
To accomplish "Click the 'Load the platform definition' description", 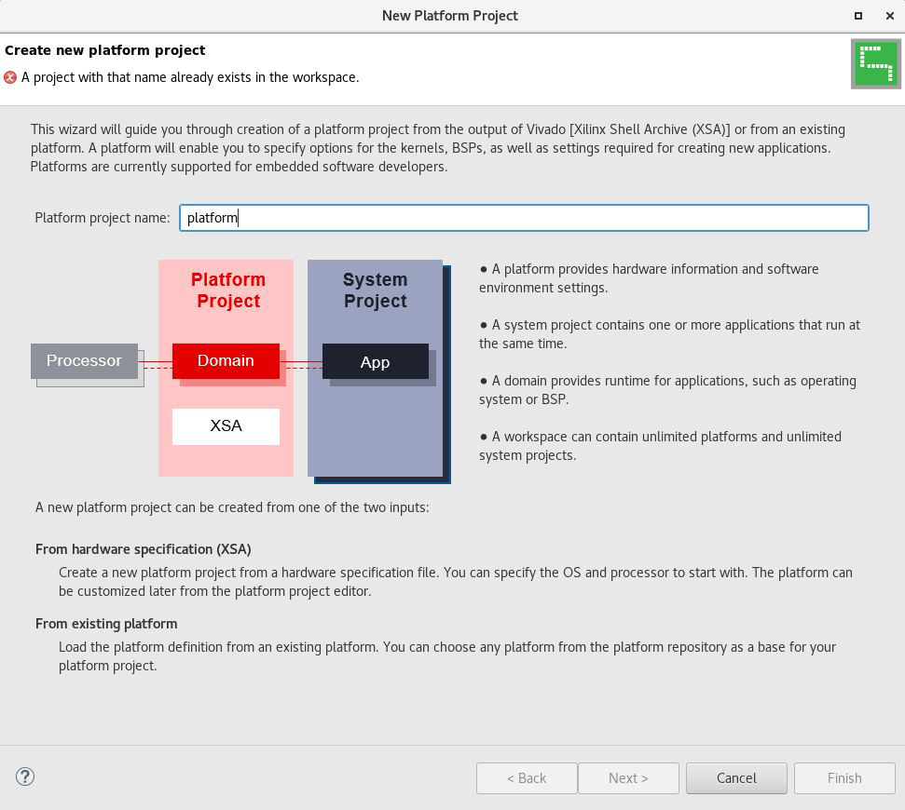I will [x=447, y=656].
